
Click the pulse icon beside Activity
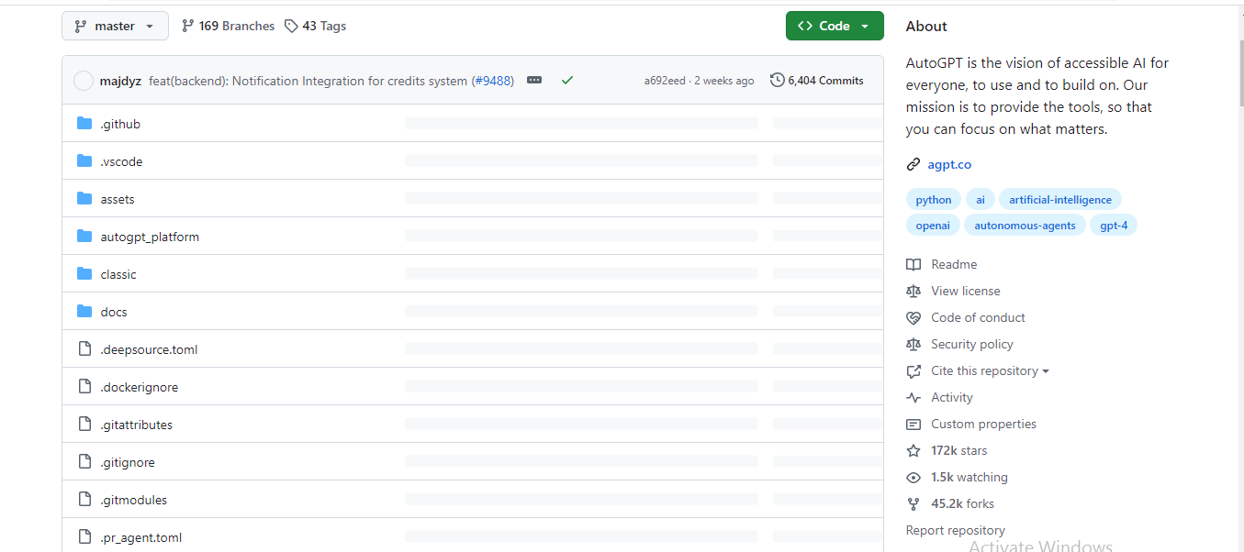coord(913,398)
